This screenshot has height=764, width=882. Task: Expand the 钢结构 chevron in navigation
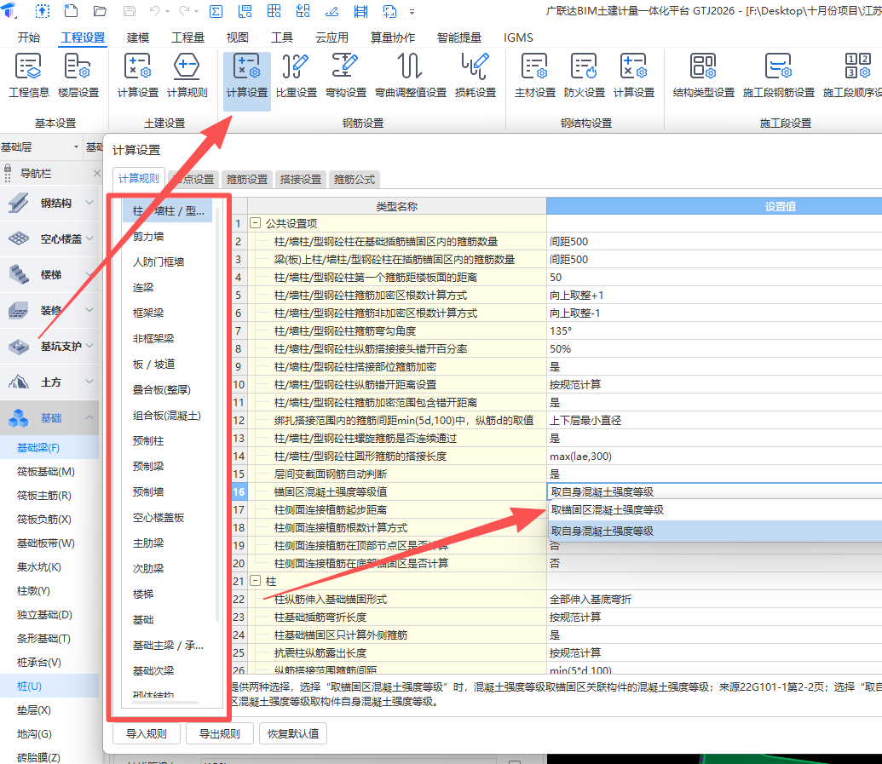tap(89, 203)
